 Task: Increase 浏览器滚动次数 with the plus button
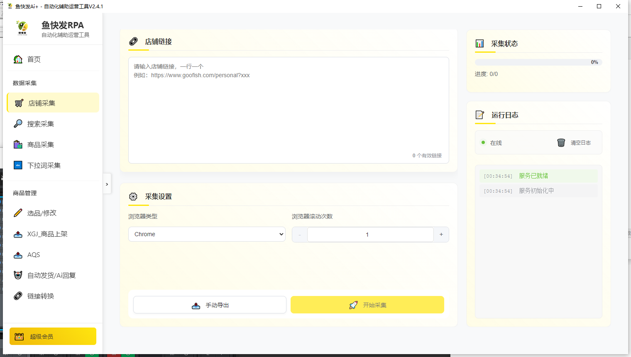441,235
